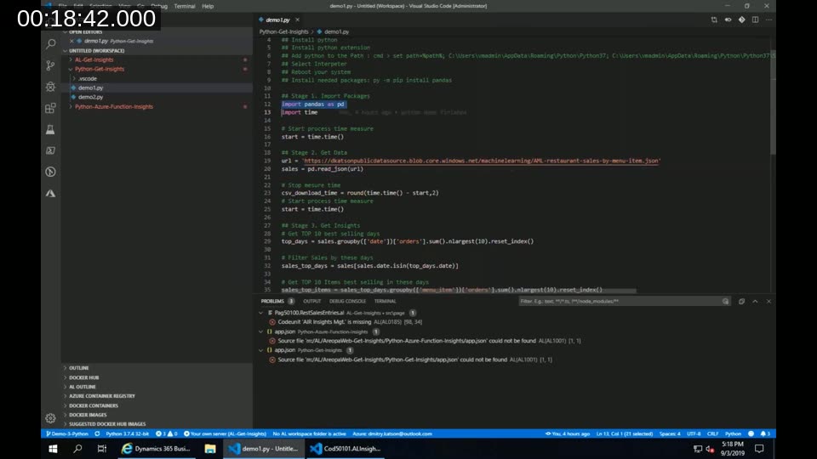Open editor More Actions ellipsis
The height and width of the screenshot is (459, 817).
(x=768, y=20)
